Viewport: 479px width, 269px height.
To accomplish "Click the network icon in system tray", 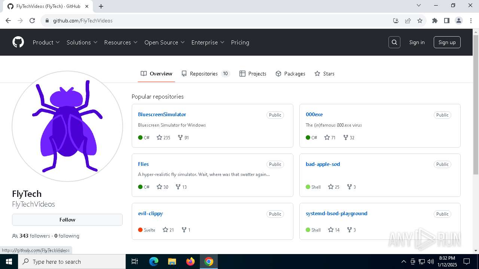I will pyautogui.click(x=422, y=262).
